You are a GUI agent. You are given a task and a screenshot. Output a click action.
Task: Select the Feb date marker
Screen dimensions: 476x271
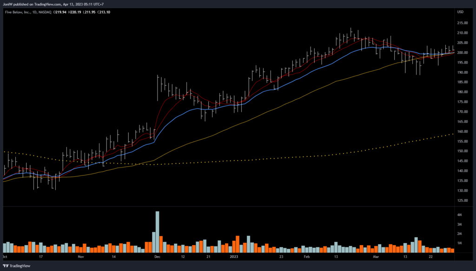click(307, 256)
